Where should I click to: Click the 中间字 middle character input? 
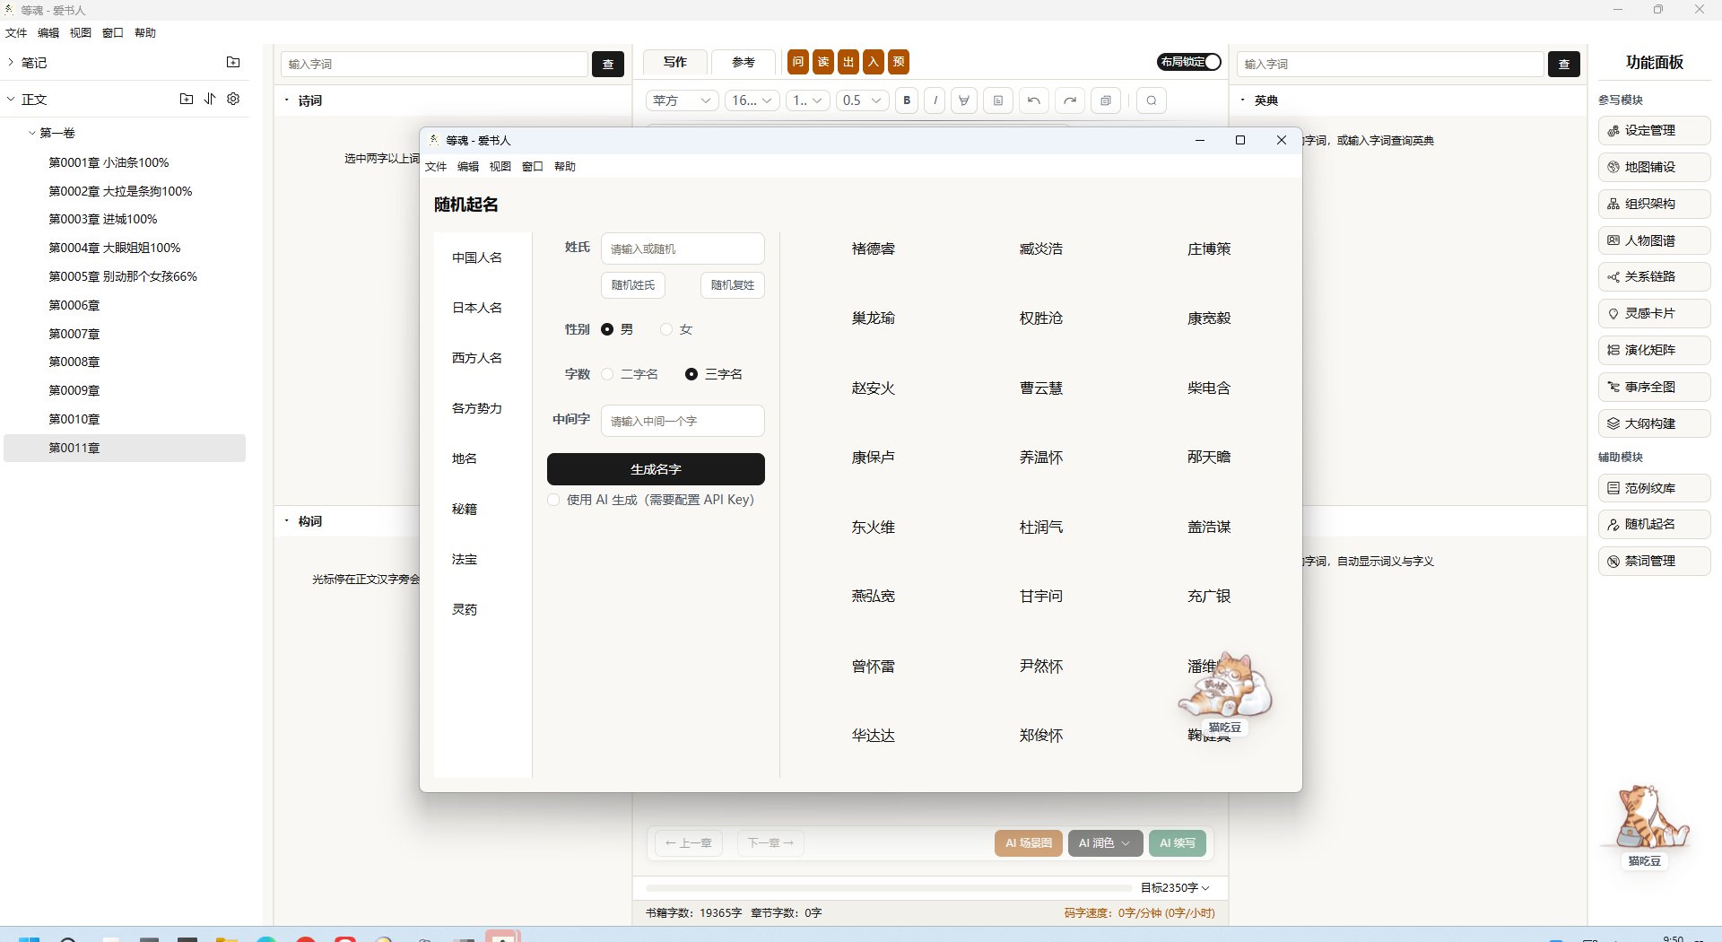[x=683, y=421]
